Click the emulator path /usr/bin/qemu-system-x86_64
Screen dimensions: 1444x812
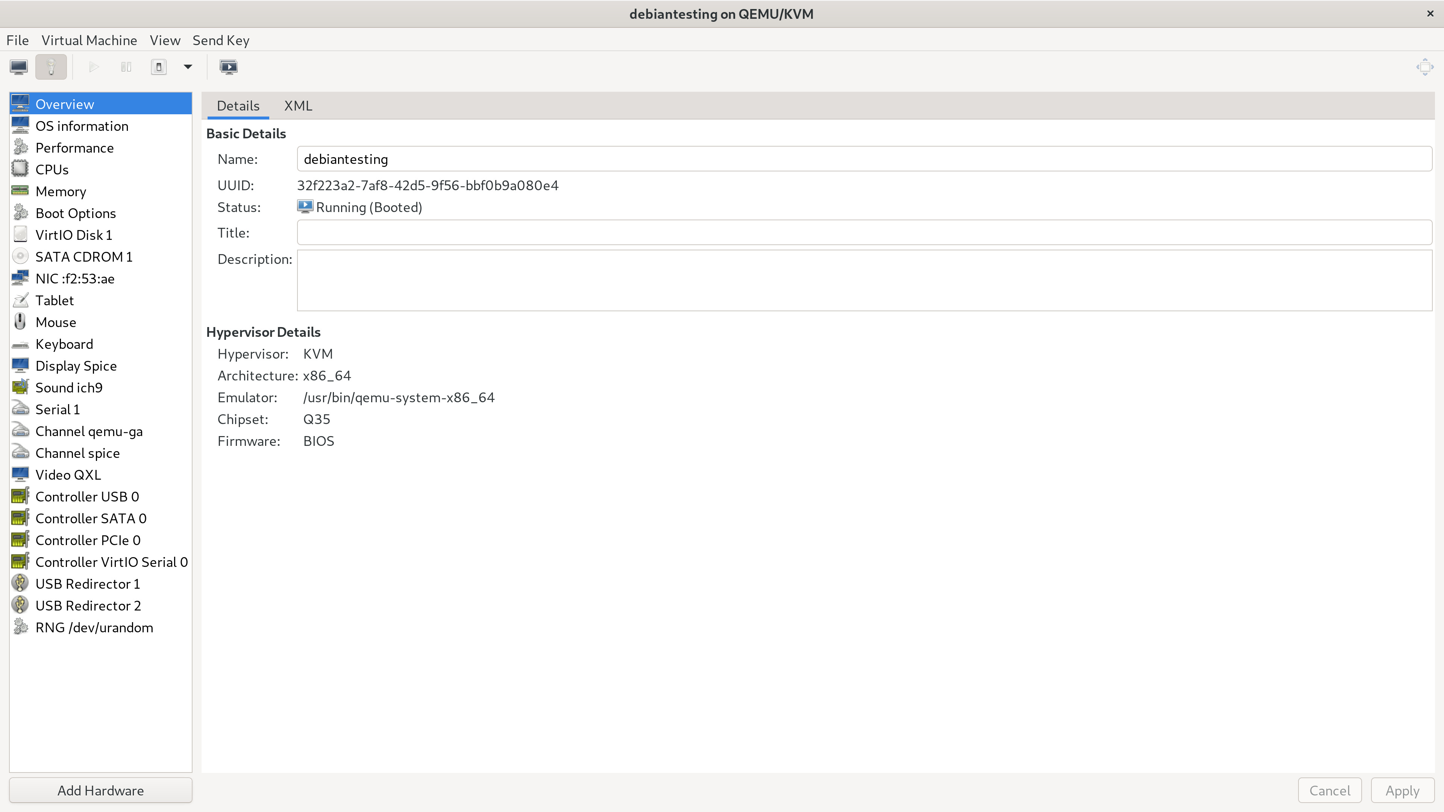(x=399, y=397)
